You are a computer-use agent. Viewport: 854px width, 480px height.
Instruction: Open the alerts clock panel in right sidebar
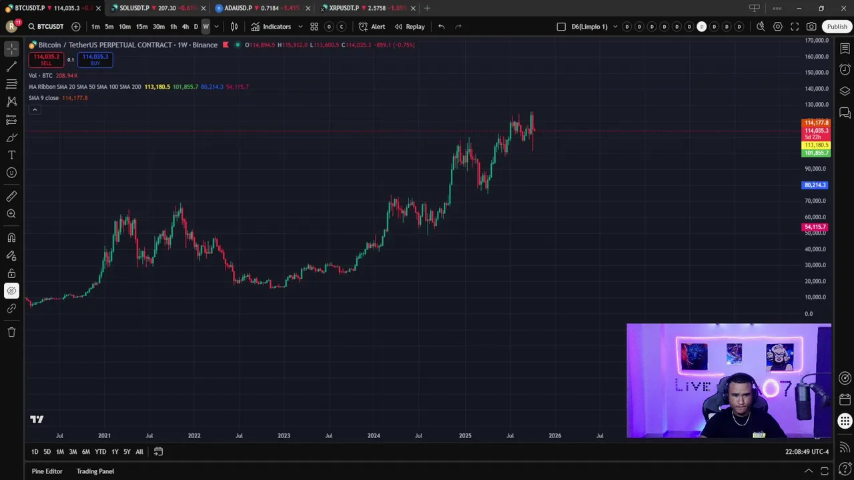[x=845, y=70]
